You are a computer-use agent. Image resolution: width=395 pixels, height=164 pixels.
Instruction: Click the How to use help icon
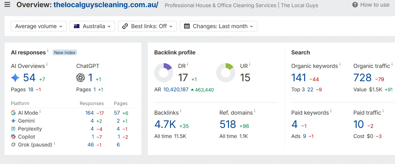pyautogui.click(x=355, y=5)
